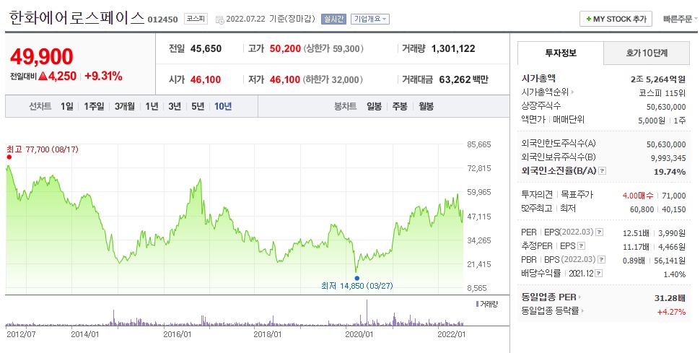Viewport: 700px width, 353px height.
Task: Click the 외국인소진율 value 19.74%
Action: [x=670, y=172]
